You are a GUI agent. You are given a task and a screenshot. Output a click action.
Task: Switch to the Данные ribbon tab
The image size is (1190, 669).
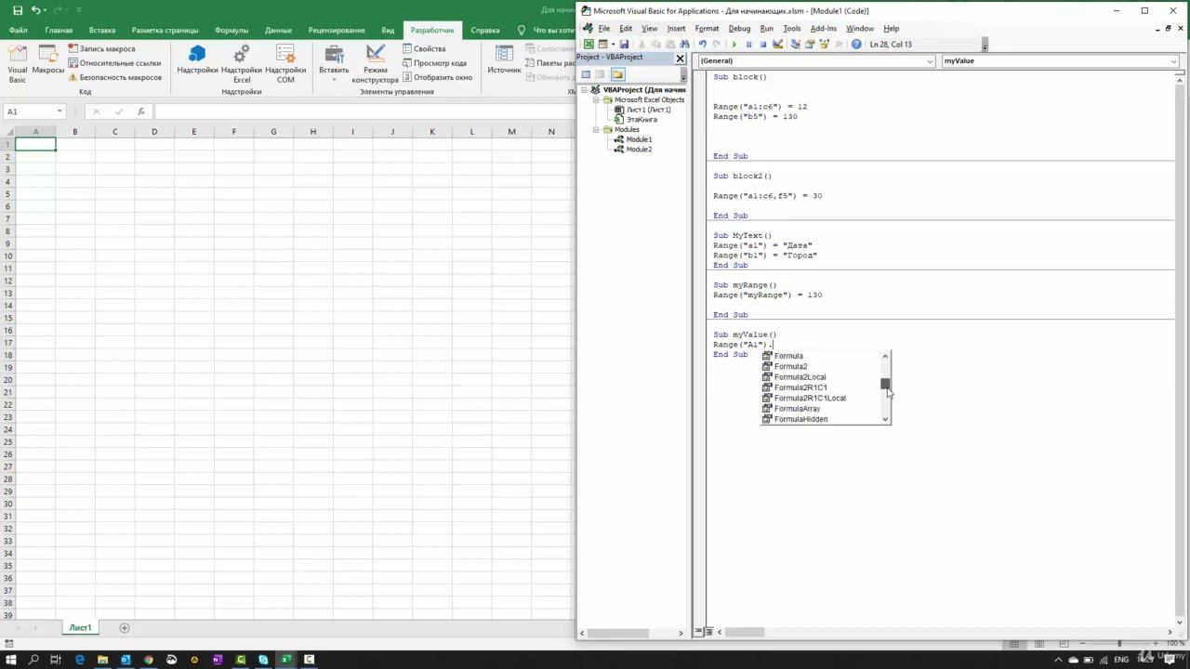pos(278,30)
